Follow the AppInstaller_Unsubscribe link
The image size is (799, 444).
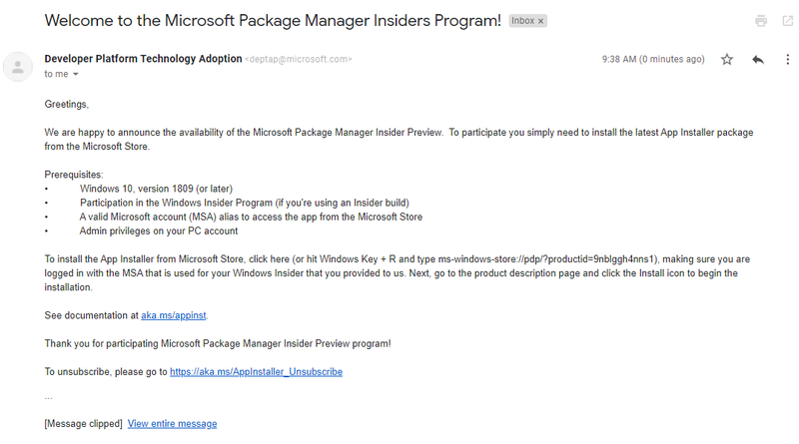(x=256, y=372)
